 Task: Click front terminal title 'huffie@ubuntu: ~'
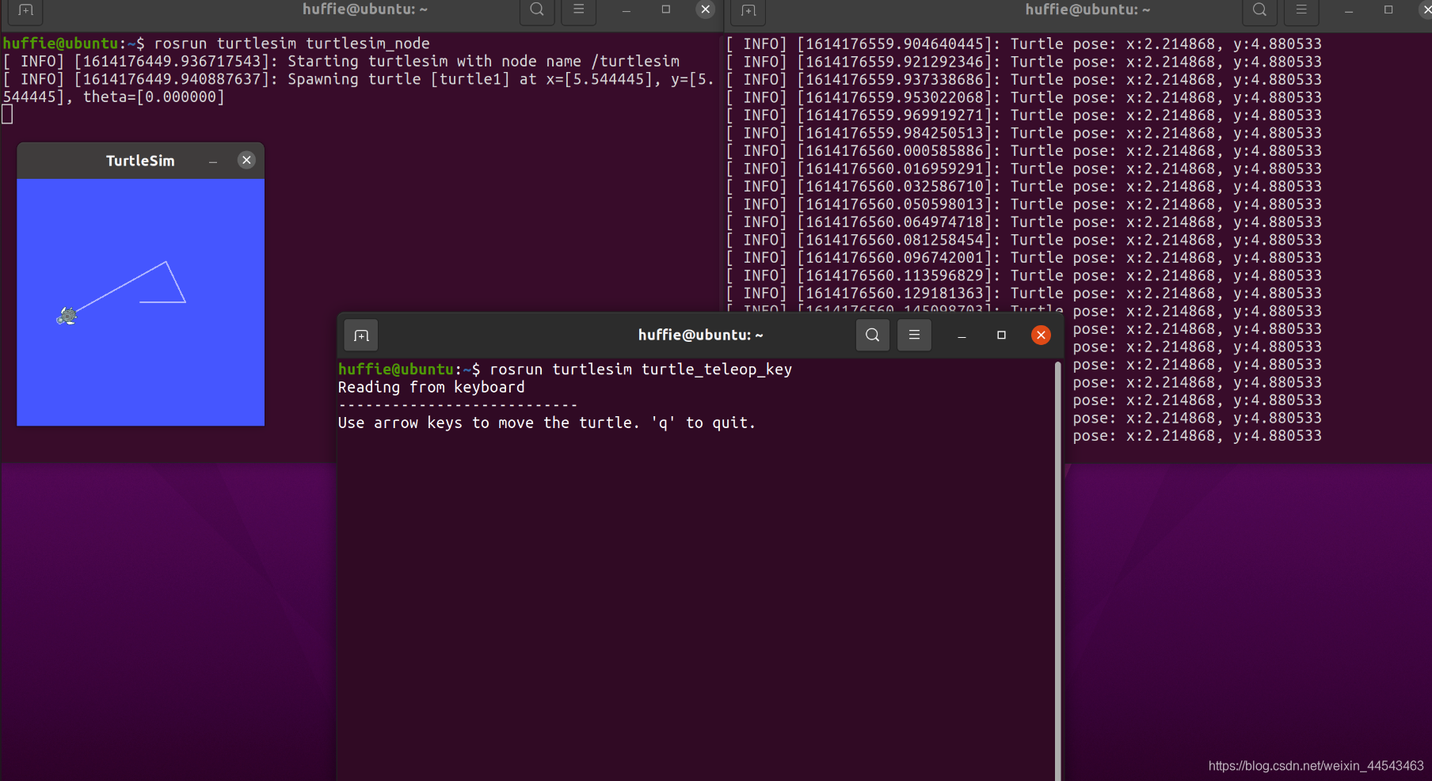click(701, 335)
